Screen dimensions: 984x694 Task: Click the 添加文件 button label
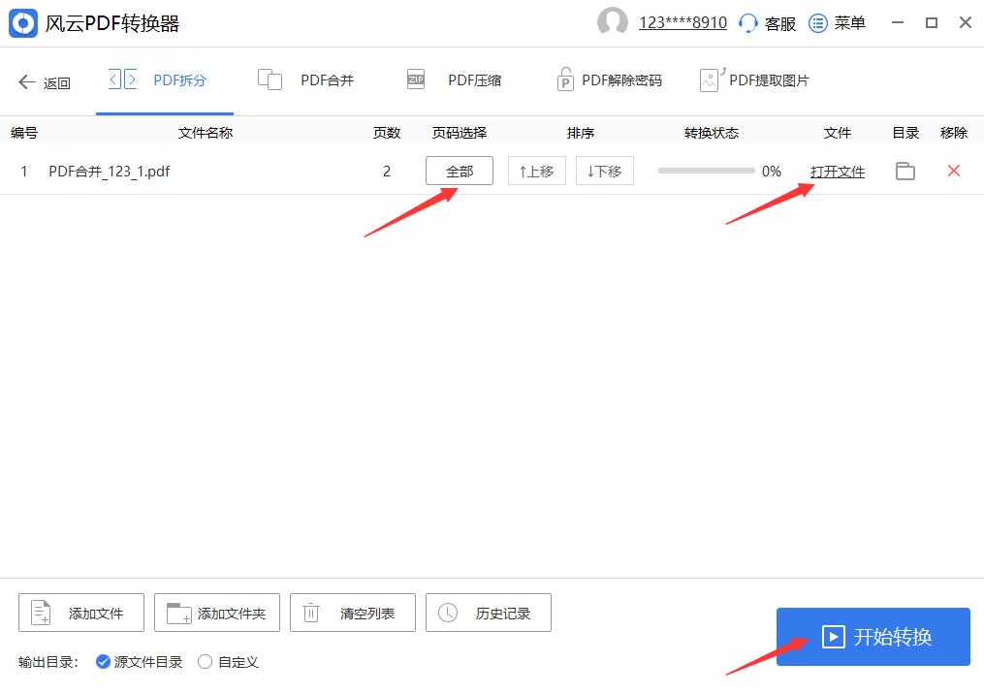[95, 613]
